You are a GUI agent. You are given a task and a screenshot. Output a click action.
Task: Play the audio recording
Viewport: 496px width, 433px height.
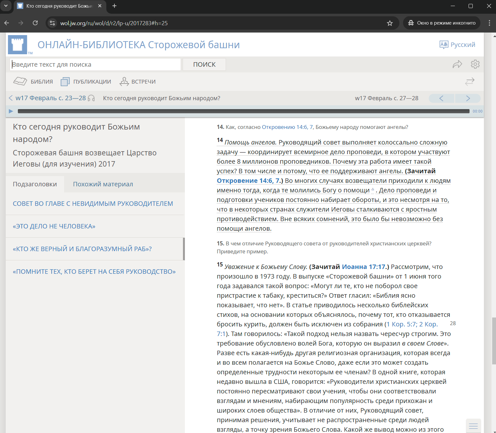click(11, 111)
